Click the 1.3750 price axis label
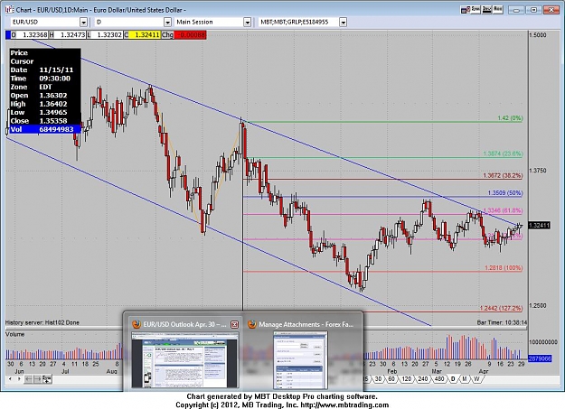This screenshot has height=409, width=565. 538,171
